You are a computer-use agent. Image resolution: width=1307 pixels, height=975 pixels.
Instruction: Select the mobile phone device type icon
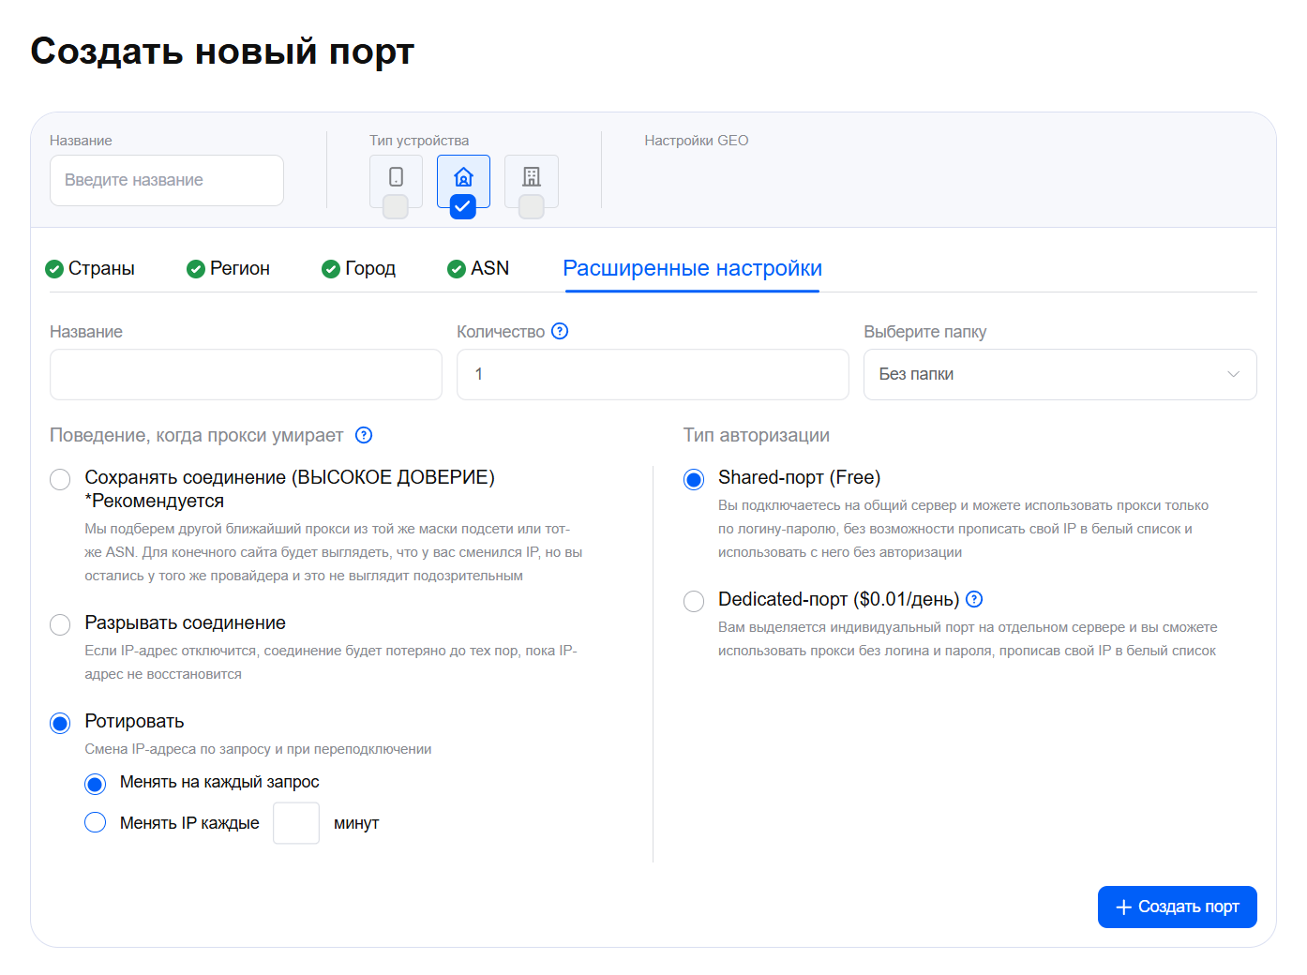pos(396,177)
